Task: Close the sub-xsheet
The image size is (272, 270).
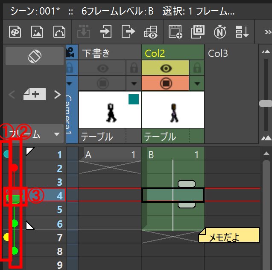Action: [128, 31]
